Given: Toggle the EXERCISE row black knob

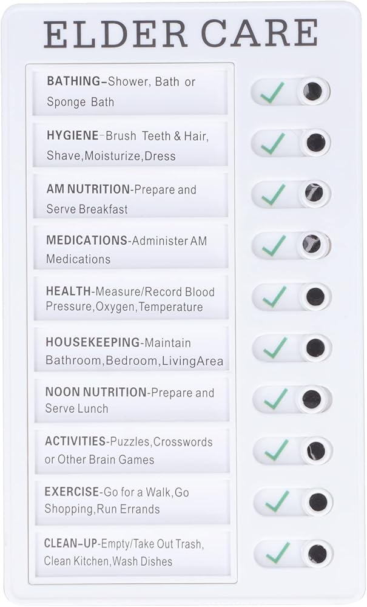Looking at the screenshot, I should [x=318, y=502].
